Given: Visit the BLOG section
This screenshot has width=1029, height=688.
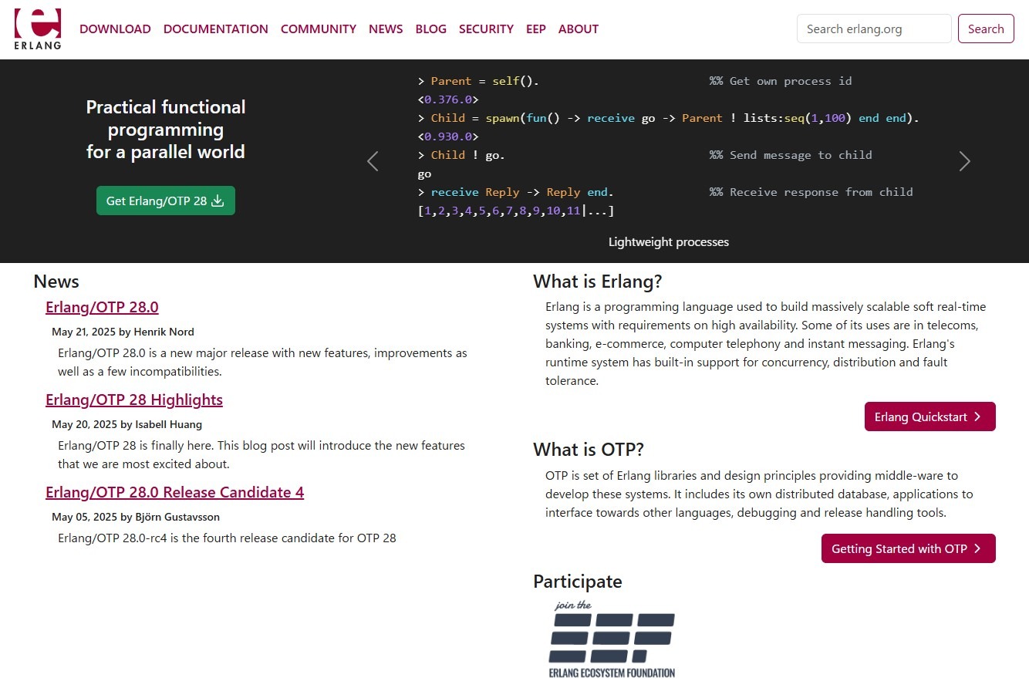Looking at the screenshot, I should [430, 29].
